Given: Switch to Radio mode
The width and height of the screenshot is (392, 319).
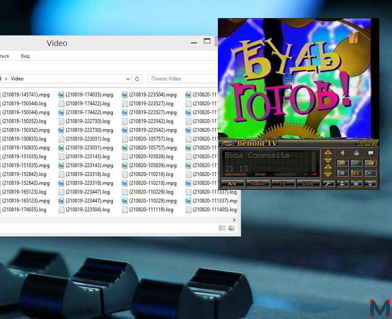Looking at the screenshot, I should click(257, 183).
